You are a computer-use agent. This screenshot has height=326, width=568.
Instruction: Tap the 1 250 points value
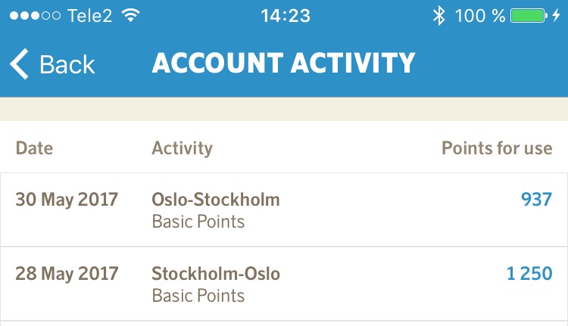tap(529, 274)
